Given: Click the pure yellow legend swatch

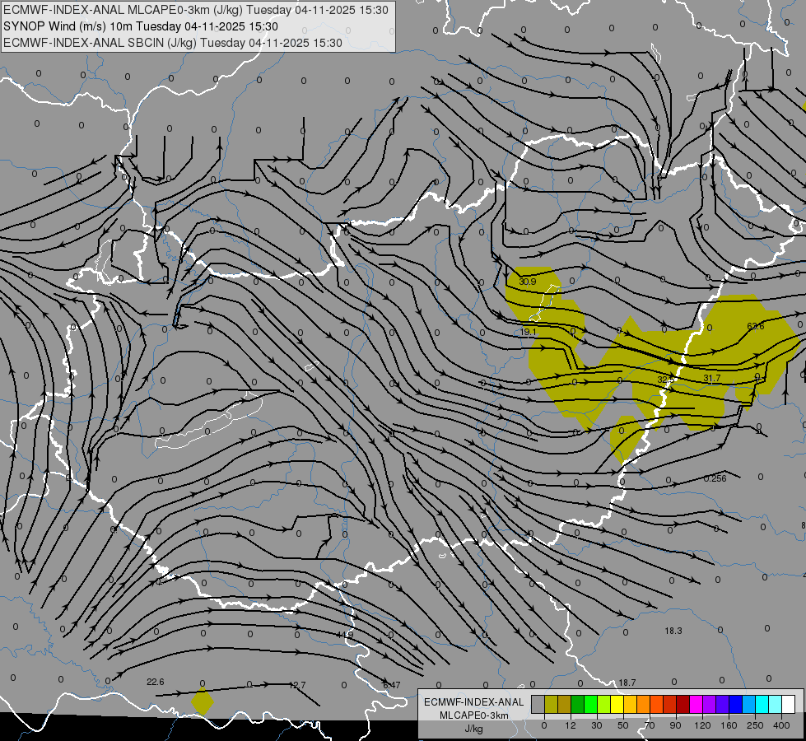Looking at the screenshot, I should [617, 704].
